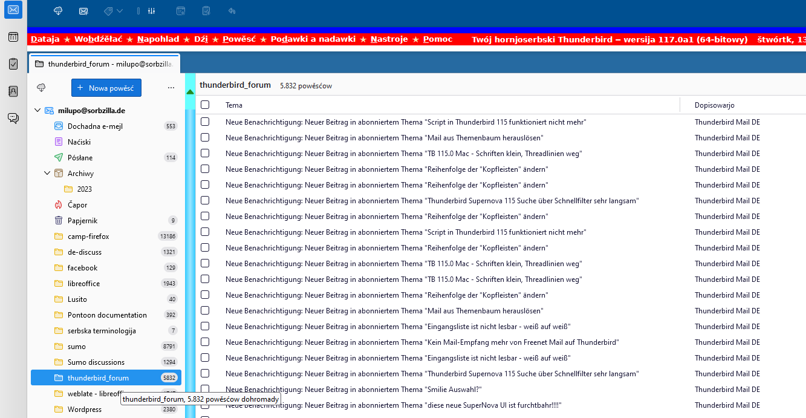Click folder icon in thunderbird_forum tab
This screenshot has width=806, height=418.
[x=39, y=64]
